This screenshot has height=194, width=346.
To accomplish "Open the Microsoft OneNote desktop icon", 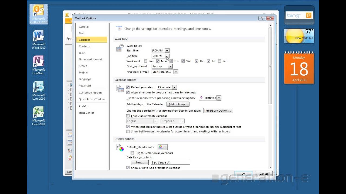I will click(39, 65).
